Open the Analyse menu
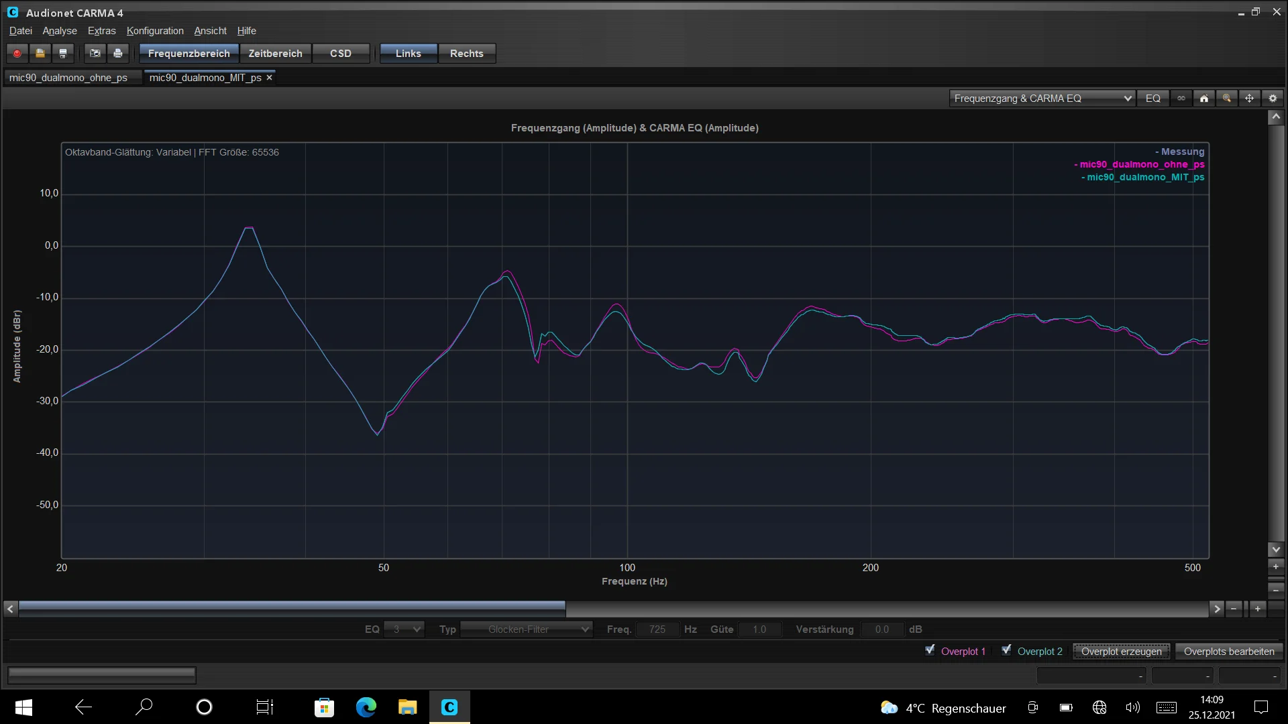 click(x=60, y=31)
